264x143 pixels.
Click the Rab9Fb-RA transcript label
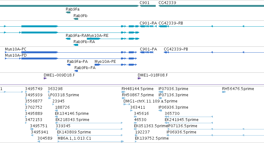pos(84,42)
